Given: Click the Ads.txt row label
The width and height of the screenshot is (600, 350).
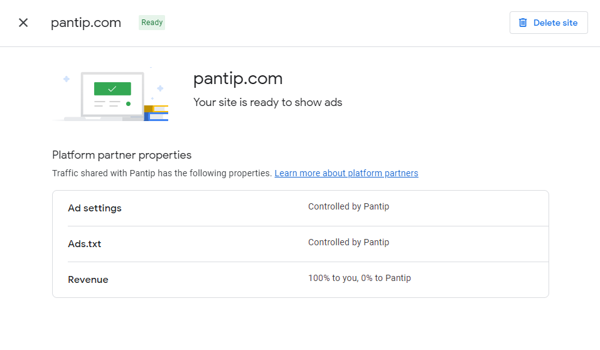Looking at the screenshot, I should click(x=85, y=244).
